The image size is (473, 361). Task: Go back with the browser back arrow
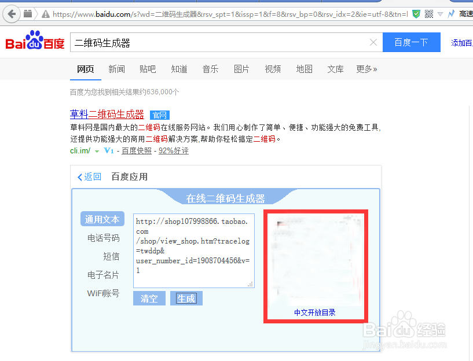[12, 14]
